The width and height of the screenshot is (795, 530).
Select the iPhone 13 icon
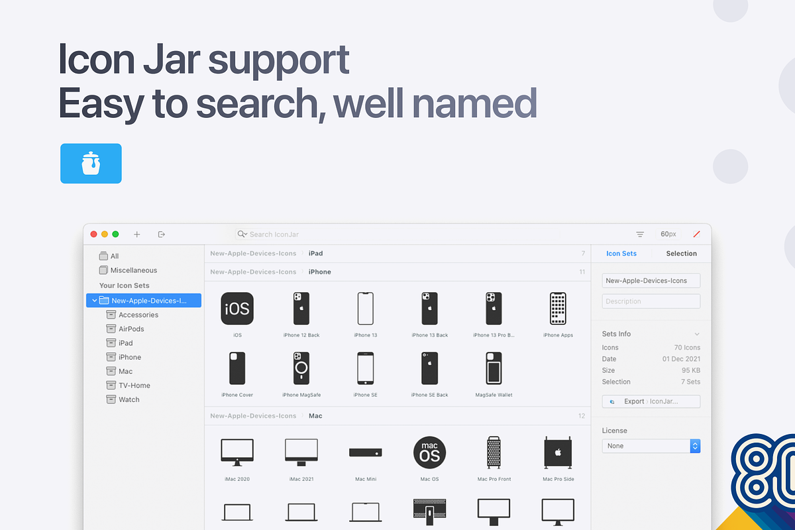pyautogui.click(x=366, y=309)
